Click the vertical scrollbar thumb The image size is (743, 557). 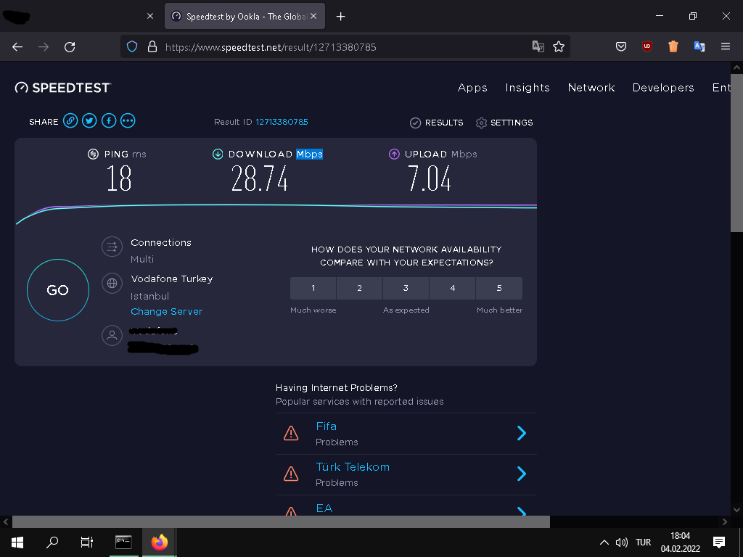pos(736,153)
